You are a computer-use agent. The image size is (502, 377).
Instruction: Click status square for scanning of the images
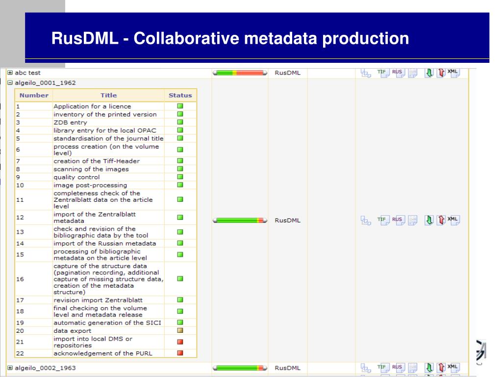click(x=180, y=169)
